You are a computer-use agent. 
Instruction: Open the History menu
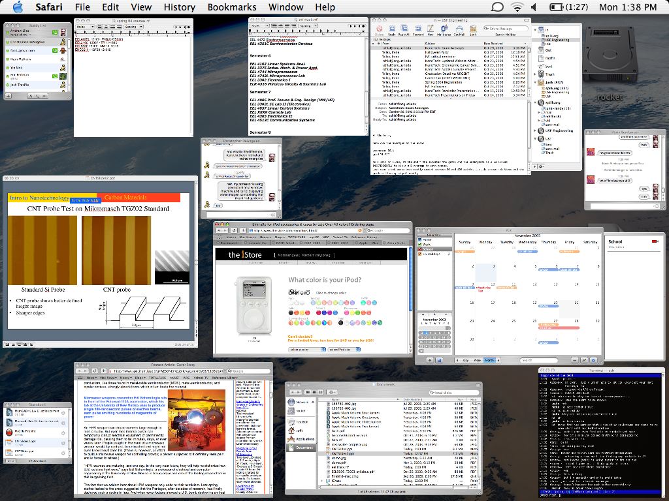pyautogui.click(x=179, y=7)
